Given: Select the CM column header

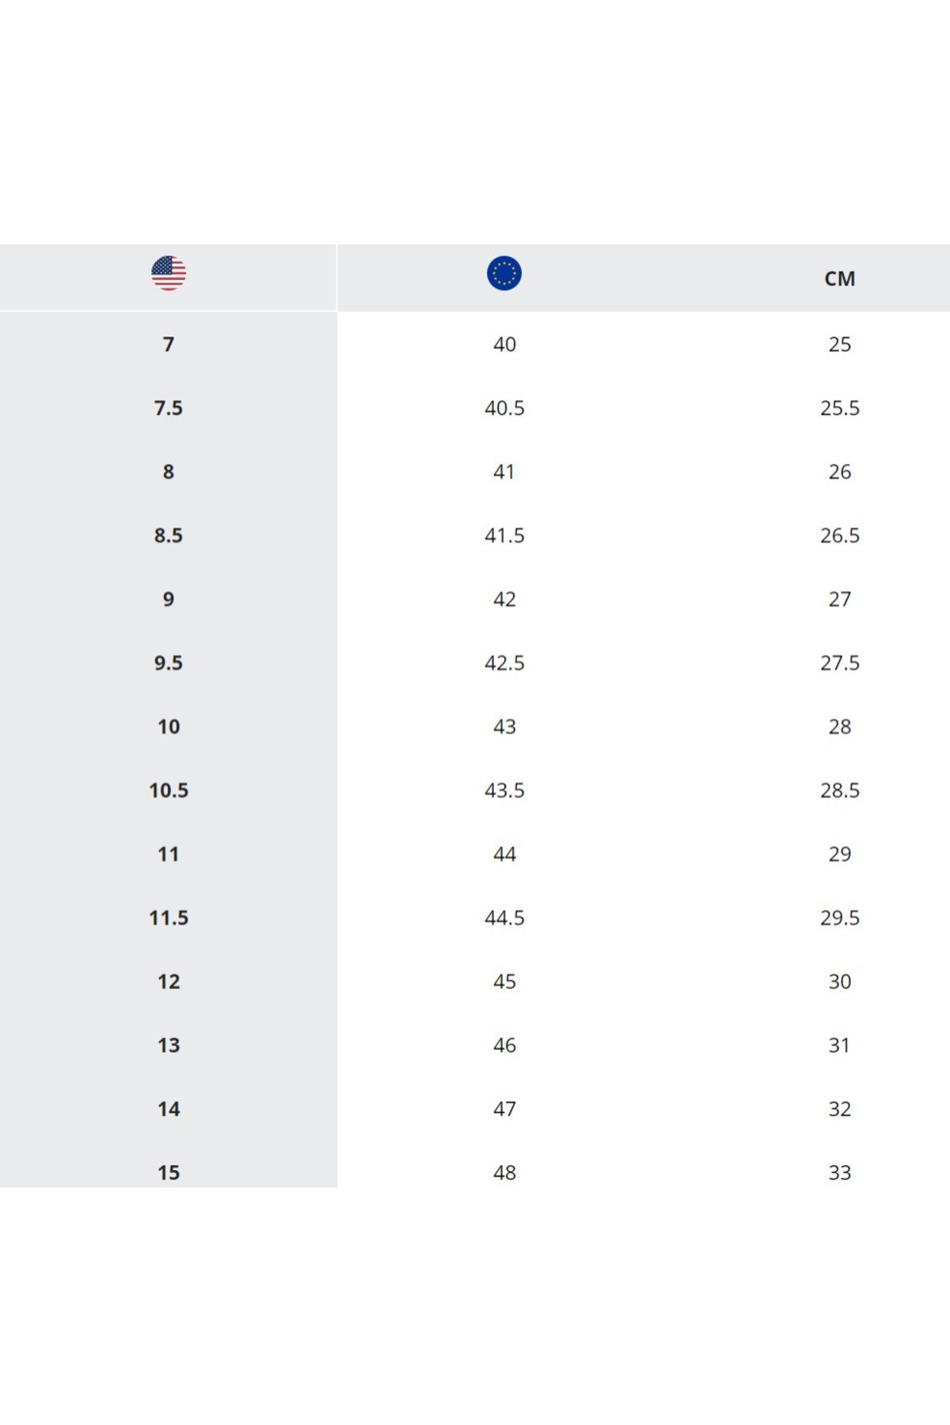Looking at the screenshot, I should tap(839, 279).
